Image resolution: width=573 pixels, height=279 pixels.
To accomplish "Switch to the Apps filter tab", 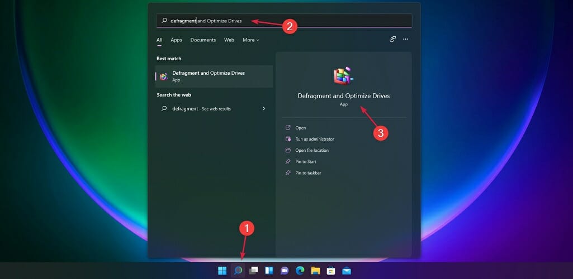I will click(x=176, y=40).
